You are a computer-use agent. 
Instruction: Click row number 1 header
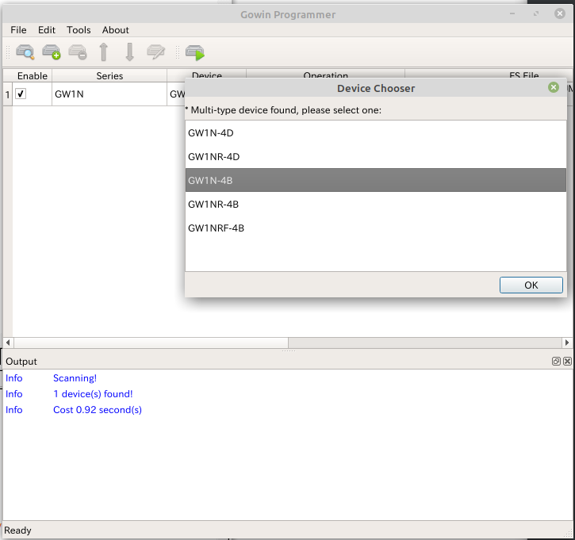click(x=7, y=94)
